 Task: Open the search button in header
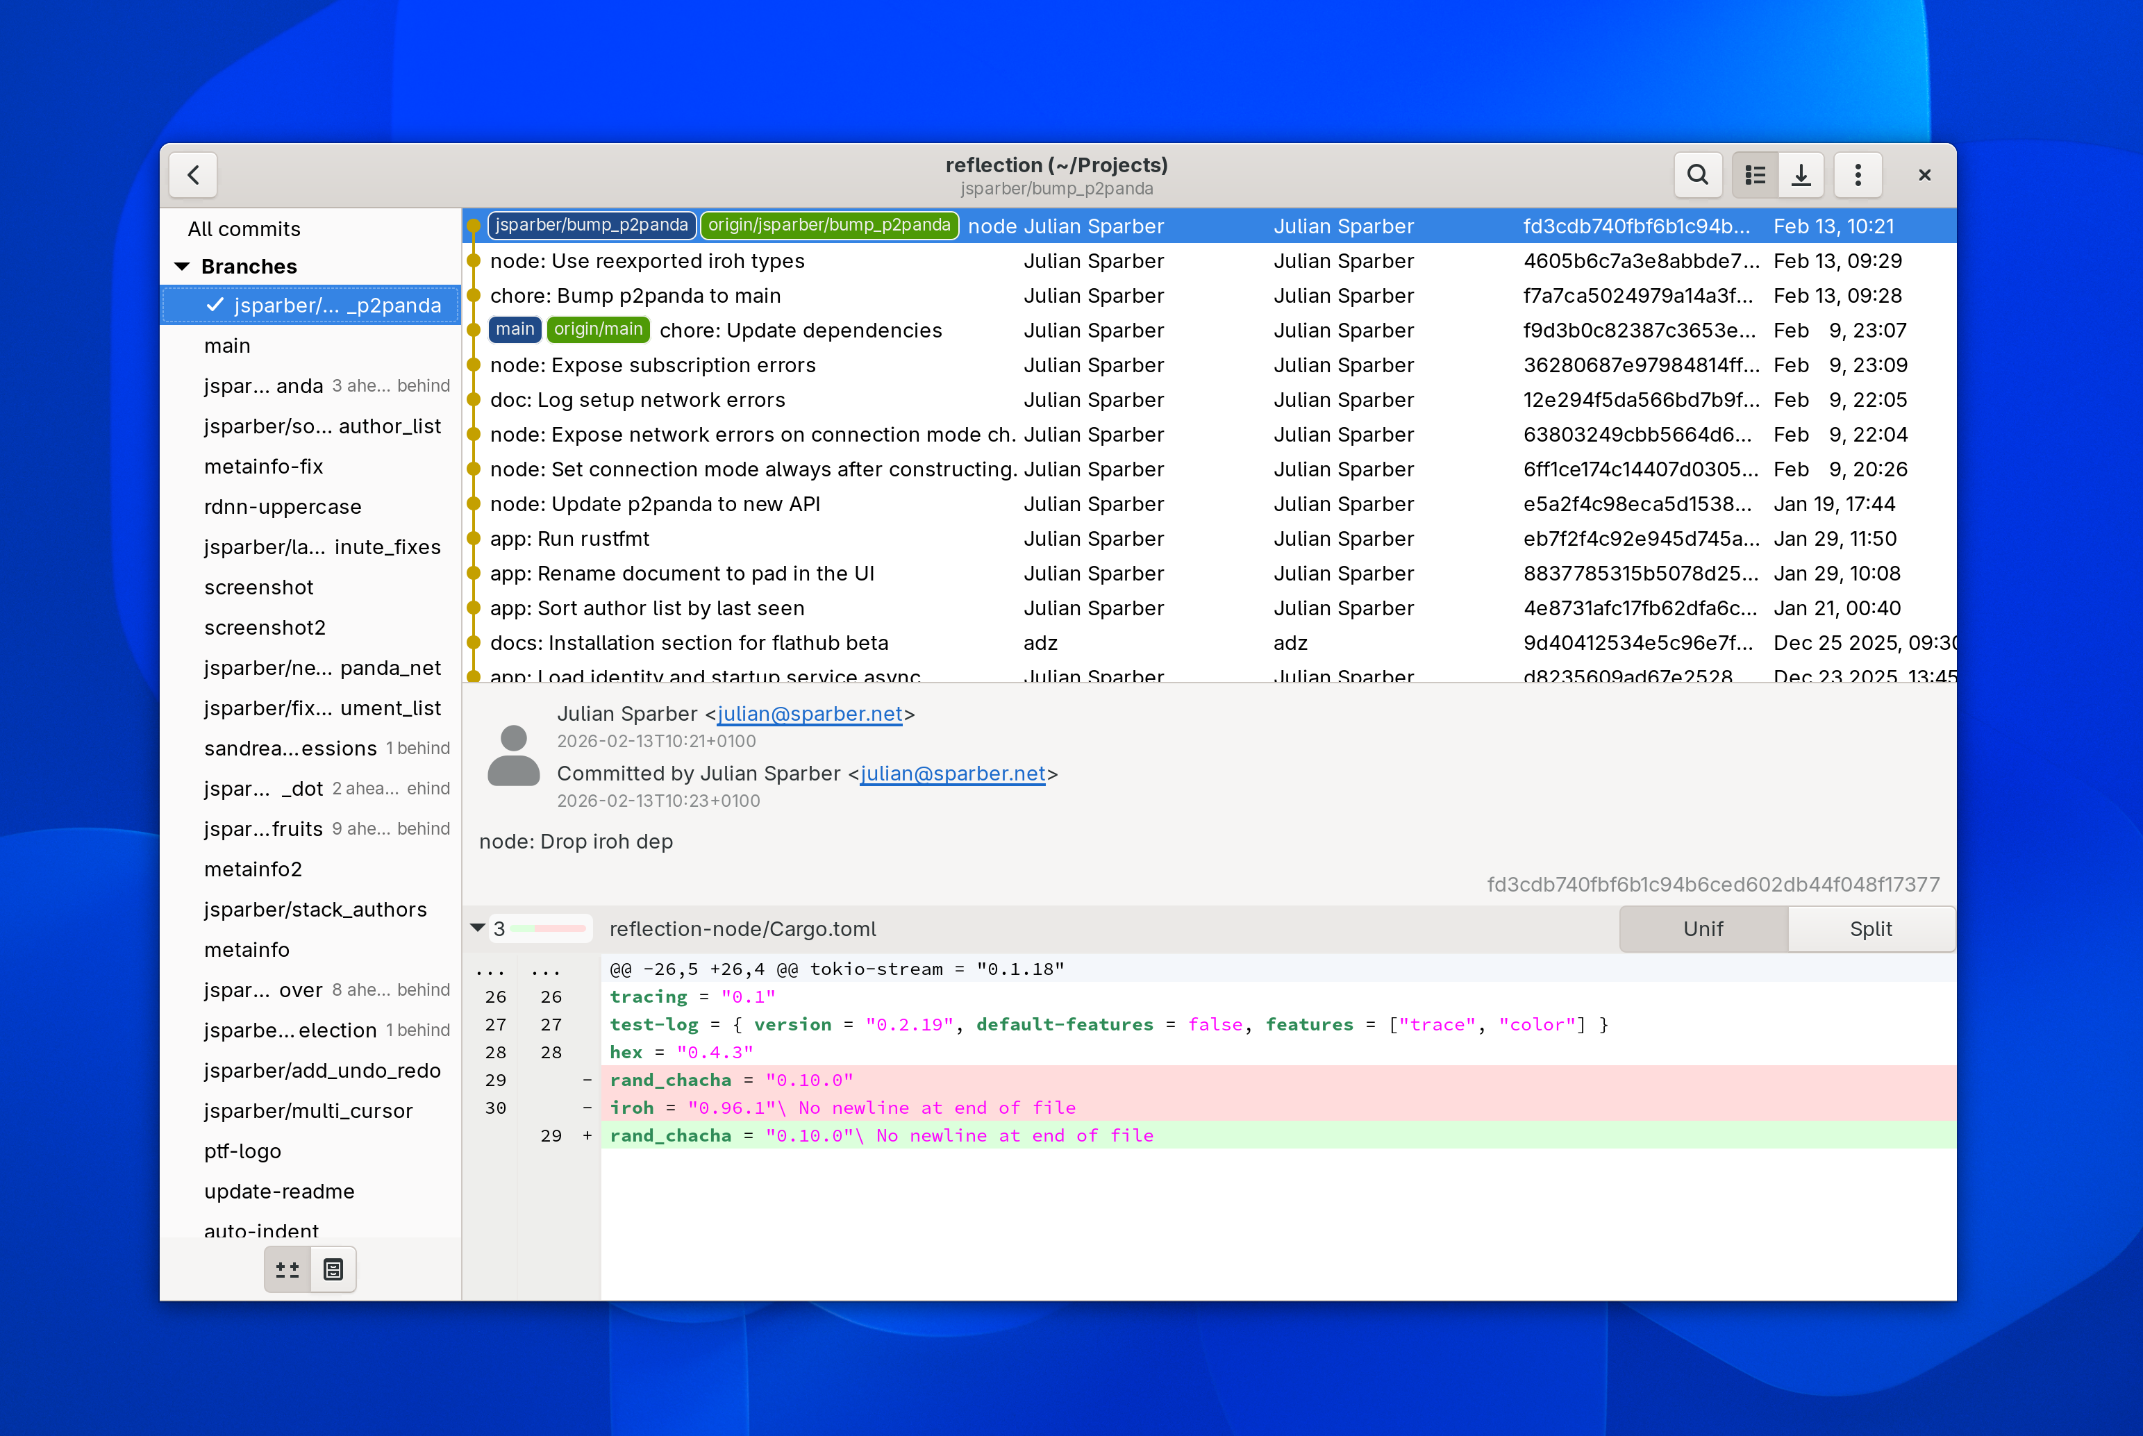pos(1697,175)
